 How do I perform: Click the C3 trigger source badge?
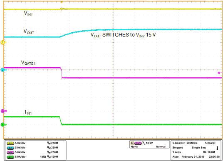[x=138, y=144]
